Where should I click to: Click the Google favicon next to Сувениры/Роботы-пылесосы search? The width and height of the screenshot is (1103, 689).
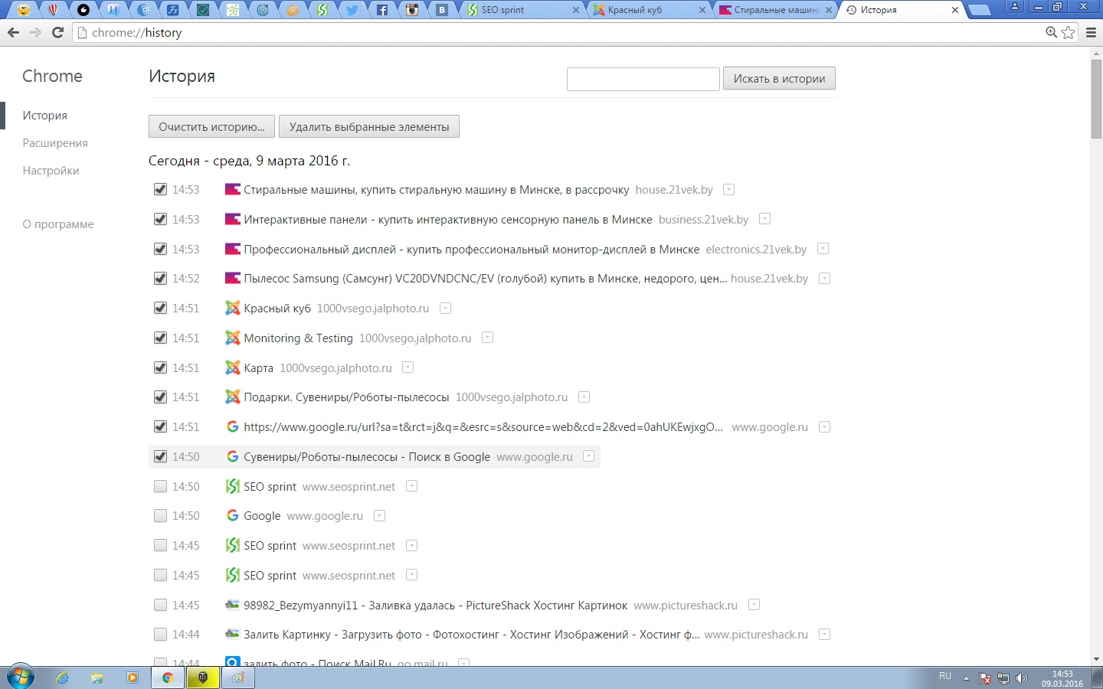[232, 456]
